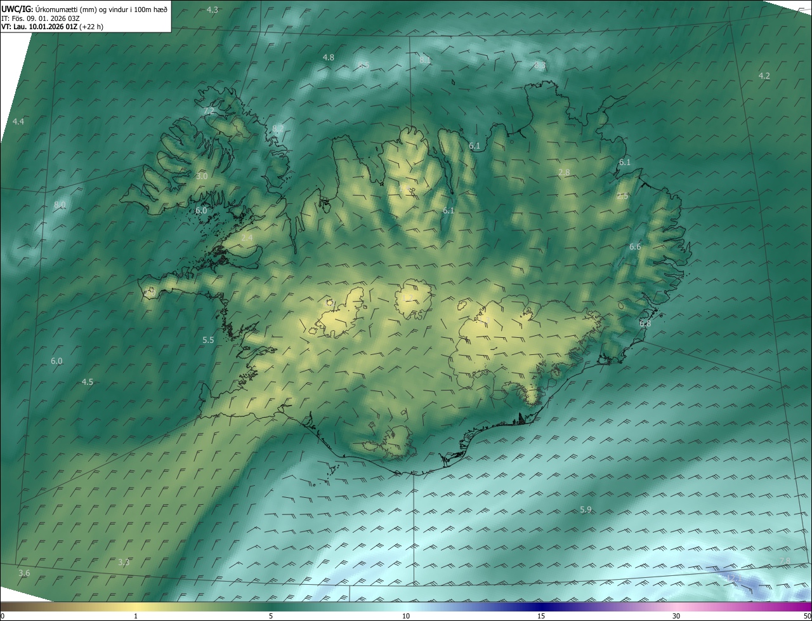
Task: Click the 5.5 value off the west coast
Action: coord(208,340)
